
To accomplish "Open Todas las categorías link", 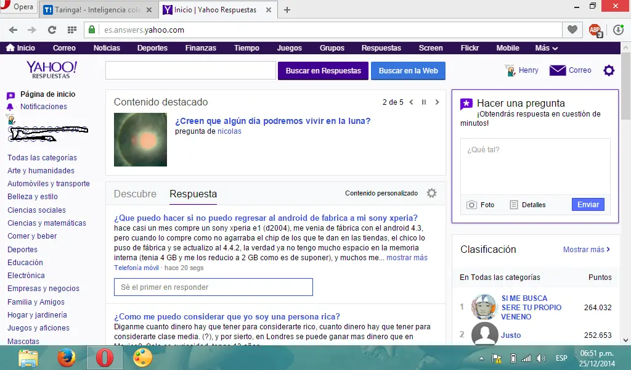I will (x=42, y=157).
